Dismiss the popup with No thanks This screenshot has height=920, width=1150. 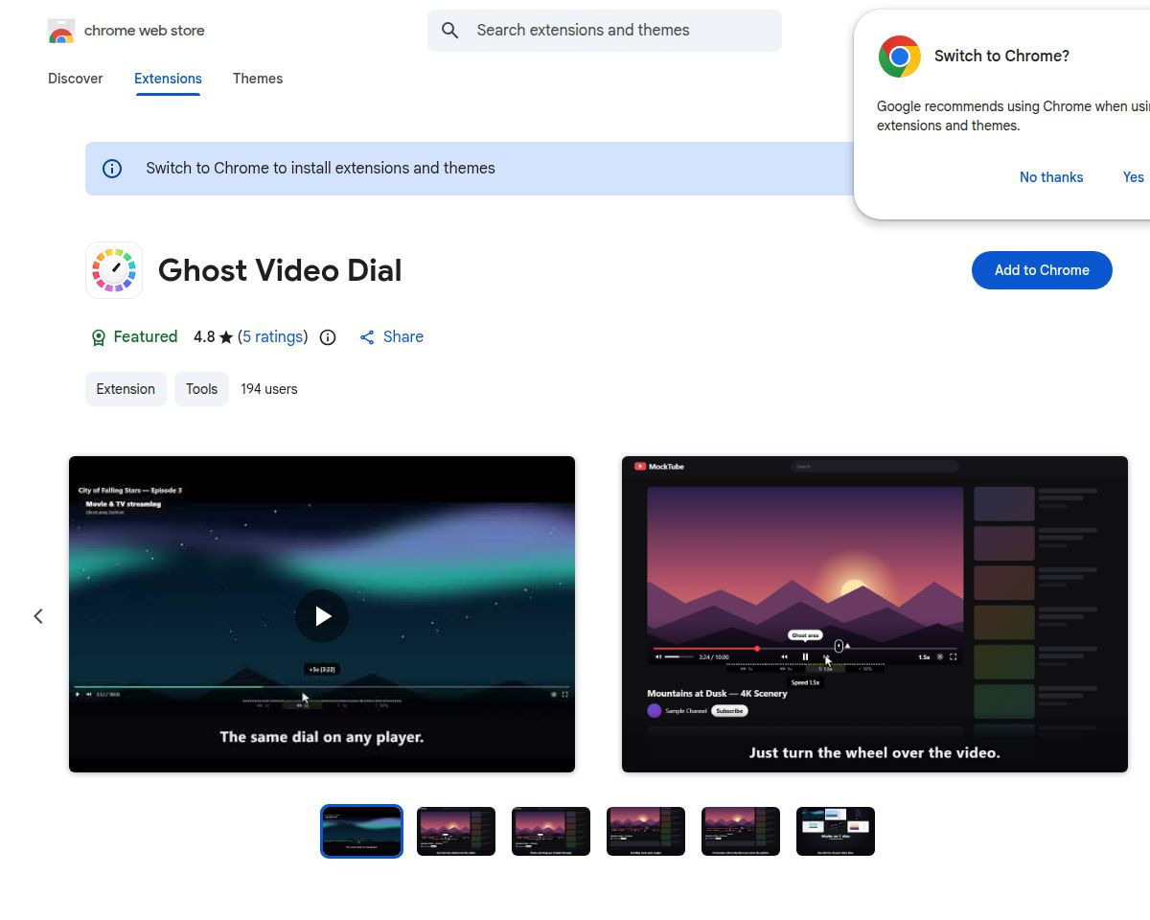[1051, 177]
